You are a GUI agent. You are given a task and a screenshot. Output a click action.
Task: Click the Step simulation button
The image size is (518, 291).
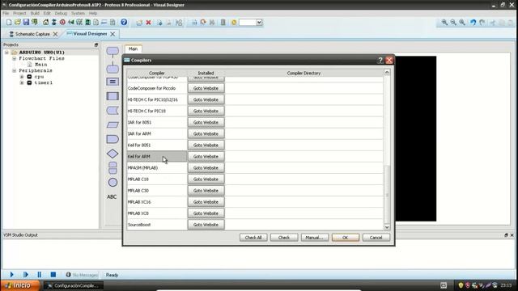tap(25, 275)
